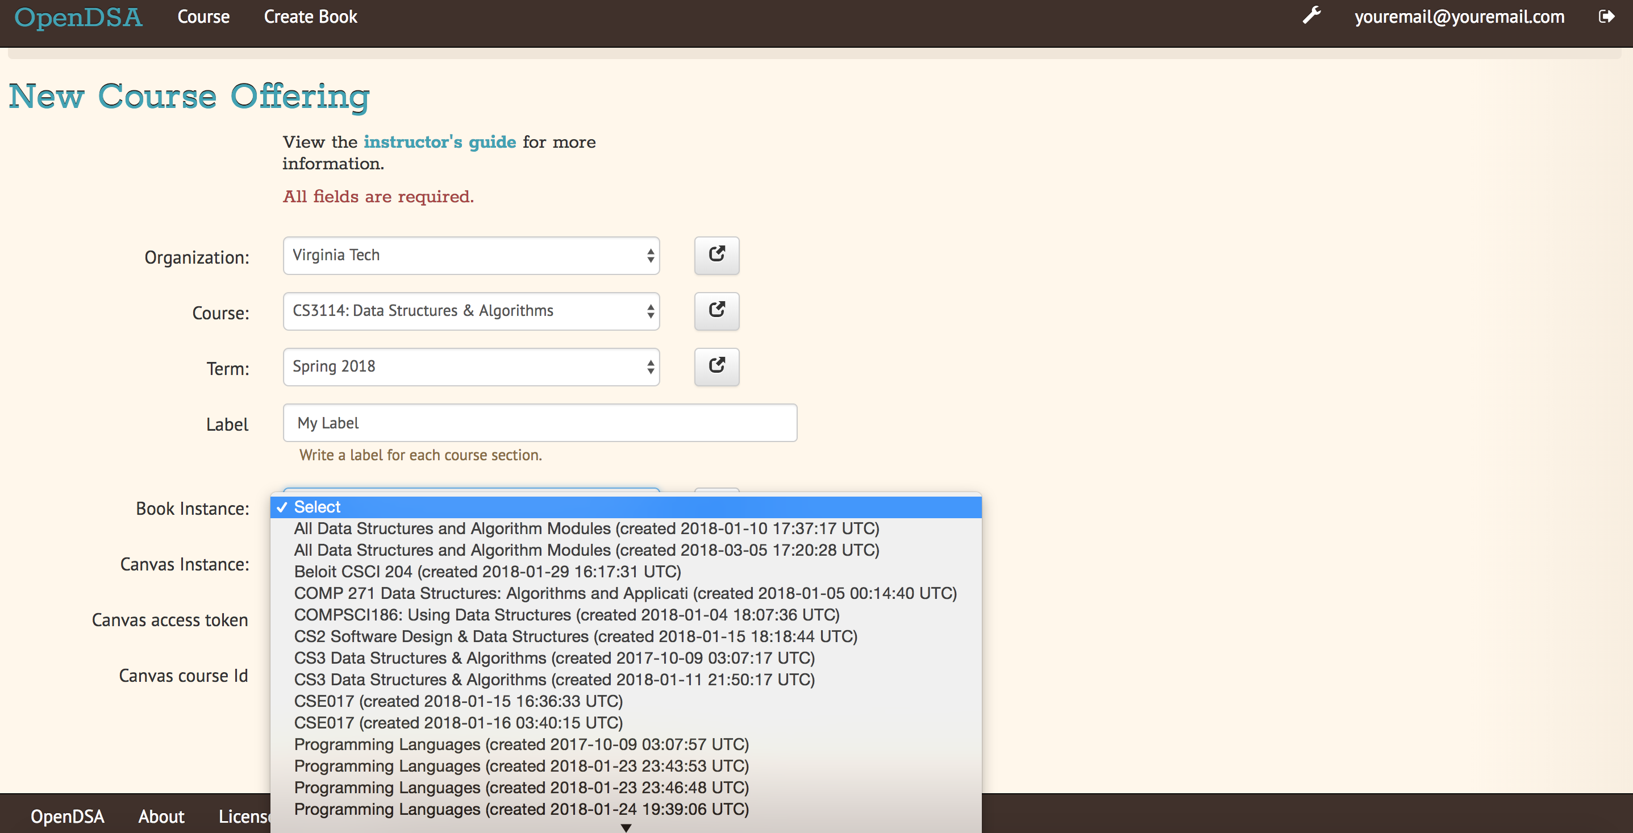This screenshot has height=833, width=1633.
Task: Open the new course icon button
Action: pyautogui.click(x=716, y=311)
